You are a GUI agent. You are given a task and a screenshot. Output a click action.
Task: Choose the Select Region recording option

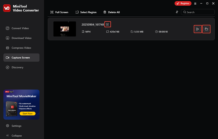click(x=86, y=12)
